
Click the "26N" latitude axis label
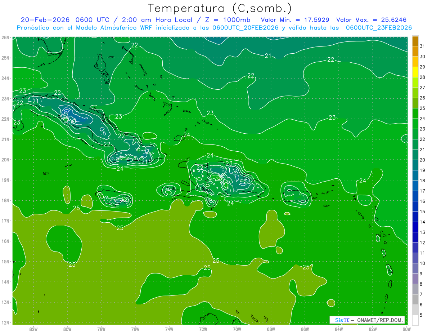(x=5, y=37)
